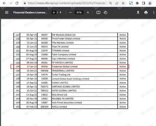Click Tifia Markets Limited entry
Screen dimensions: 156x126
pyautogui.click(x=63, y=43)
